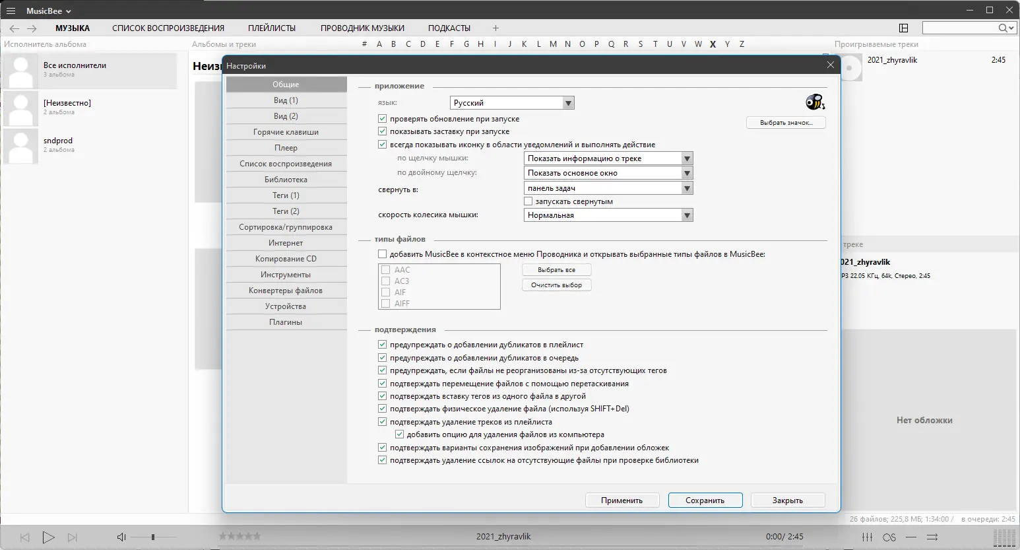1020x550 pixels.
Task: Click the search magnifier icon
Action: [1003, 28]
